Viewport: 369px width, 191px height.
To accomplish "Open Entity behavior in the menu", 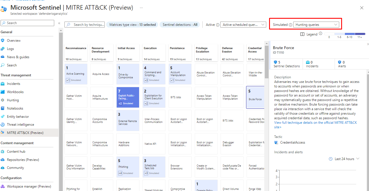I will 18,117.
